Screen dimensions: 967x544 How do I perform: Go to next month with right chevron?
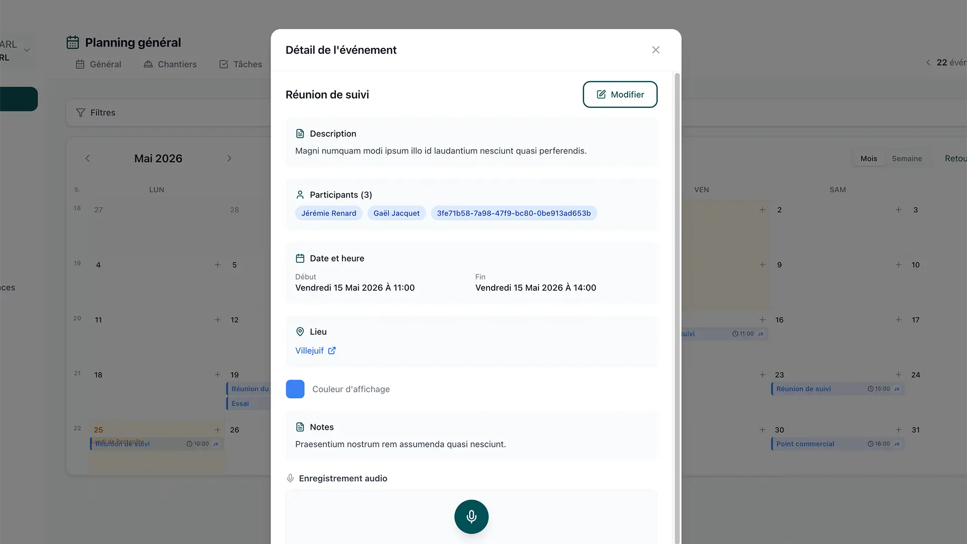click(229, 158)
